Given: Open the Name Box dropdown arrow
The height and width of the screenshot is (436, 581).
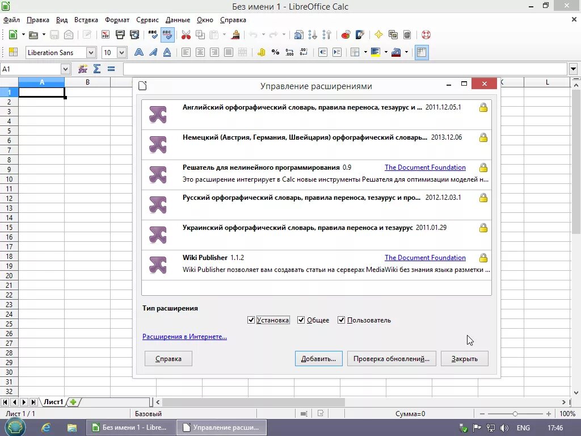Looking at the screenshot, I should [x=65, y=69].
